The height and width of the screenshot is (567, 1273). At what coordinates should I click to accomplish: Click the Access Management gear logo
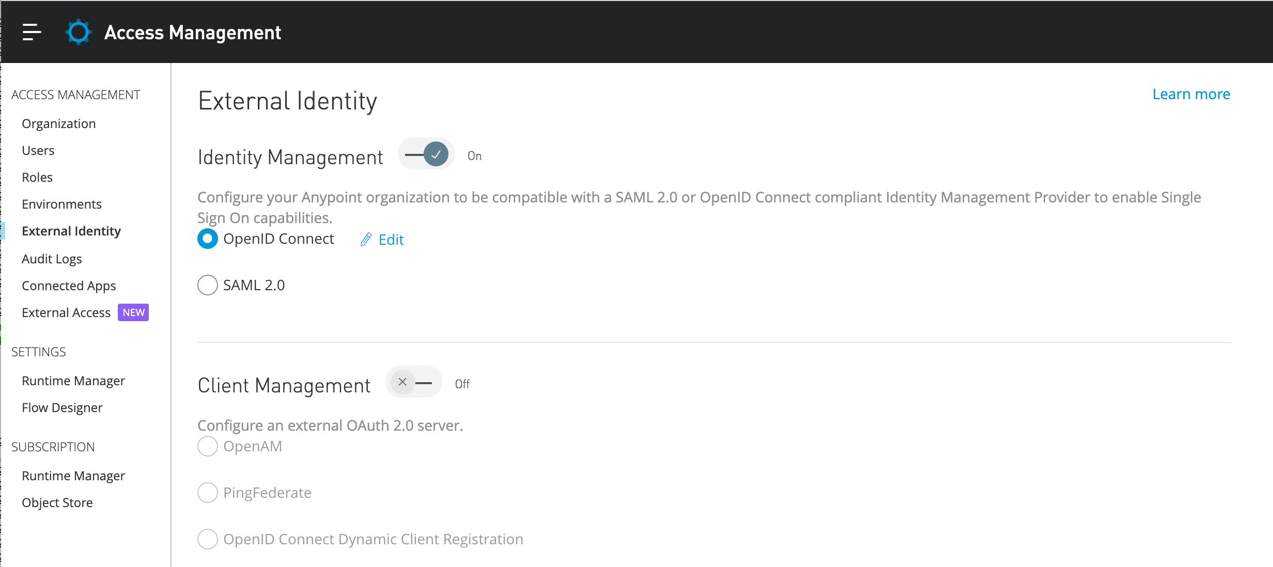coord(78,32)
